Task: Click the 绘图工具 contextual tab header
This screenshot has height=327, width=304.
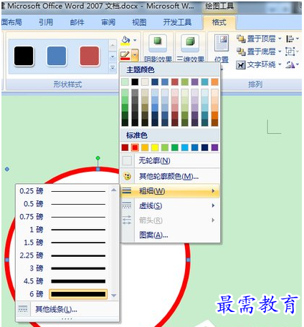Action: [219, 6]
